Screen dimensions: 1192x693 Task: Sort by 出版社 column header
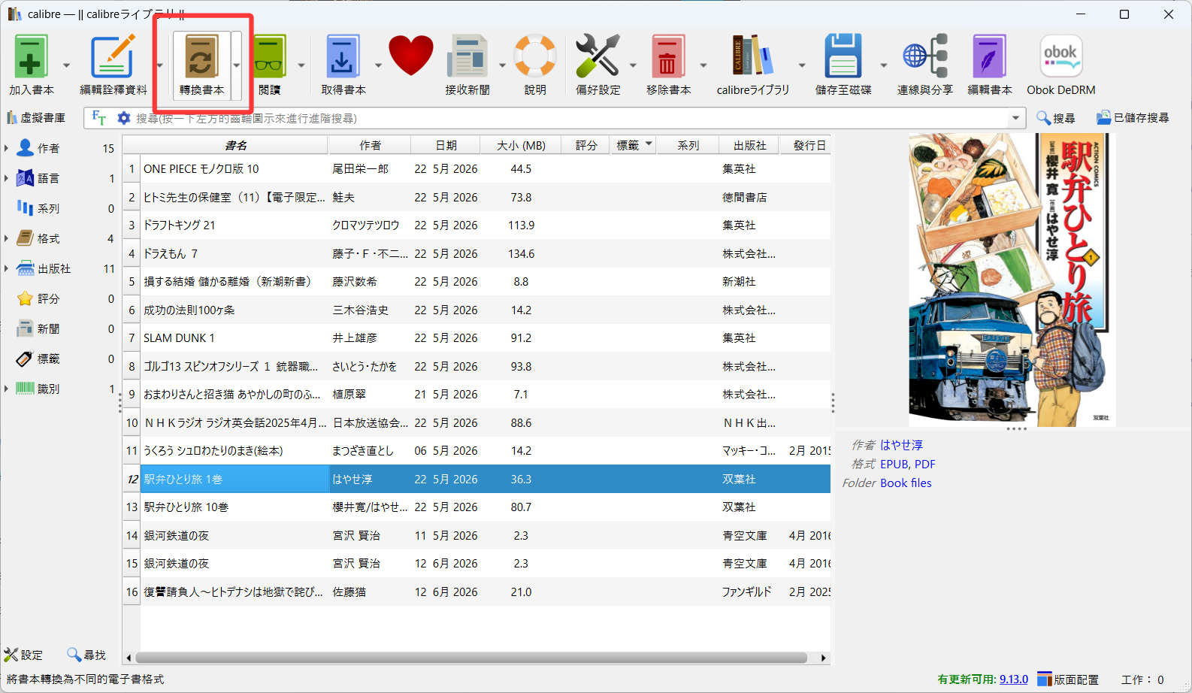tap(749, 145)
